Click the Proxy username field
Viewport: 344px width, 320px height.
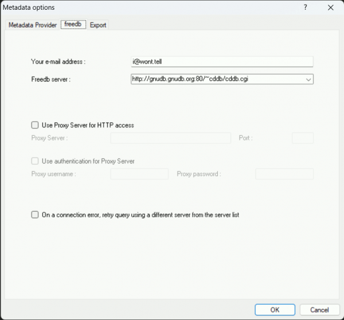[139, 174]
